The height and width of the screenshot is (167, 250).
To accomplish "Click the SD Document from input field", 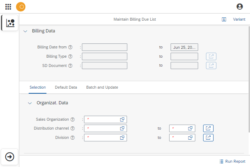I will (x=104, y=66).
